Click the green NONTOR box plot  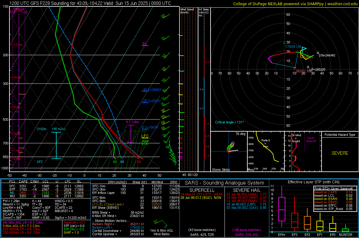(x=346, y=229)
